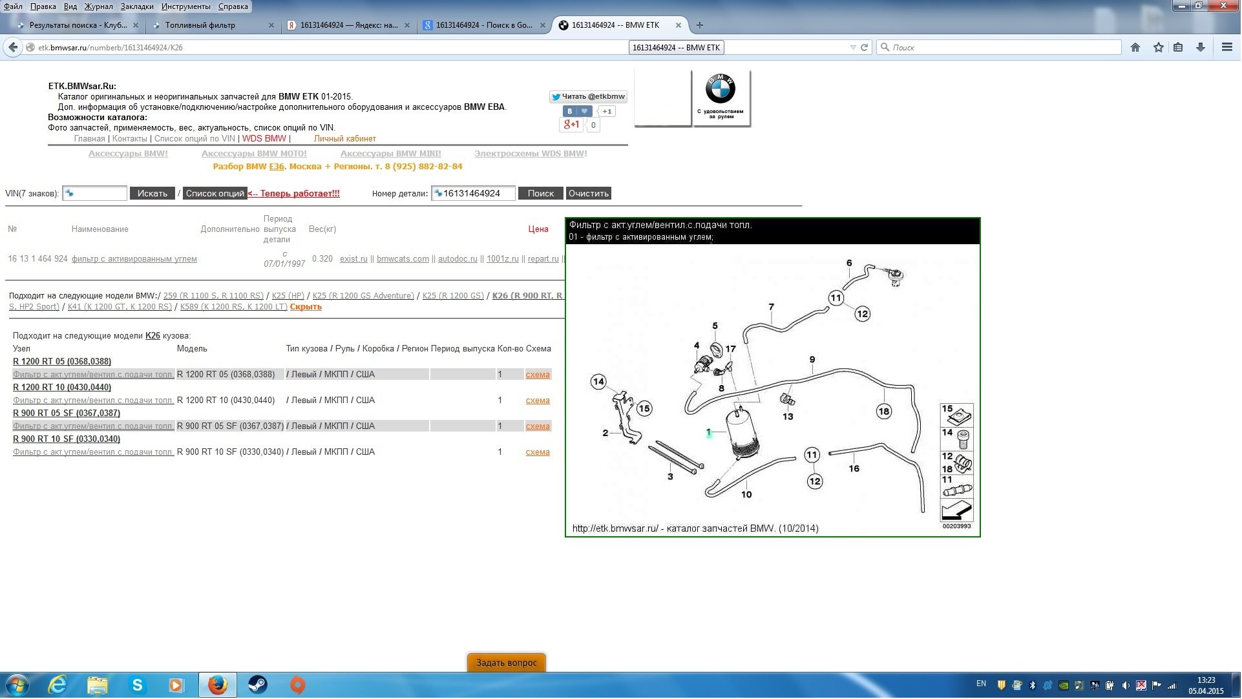Open the bookmarks list icon
The width and height of the screenshot is (1242, 699).
point(1179,47)
